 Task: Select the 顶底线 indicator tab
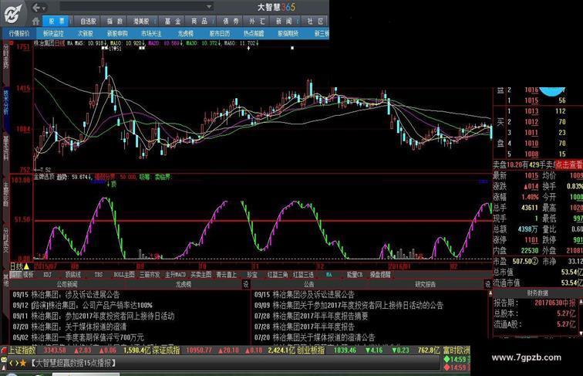point(72,275)
